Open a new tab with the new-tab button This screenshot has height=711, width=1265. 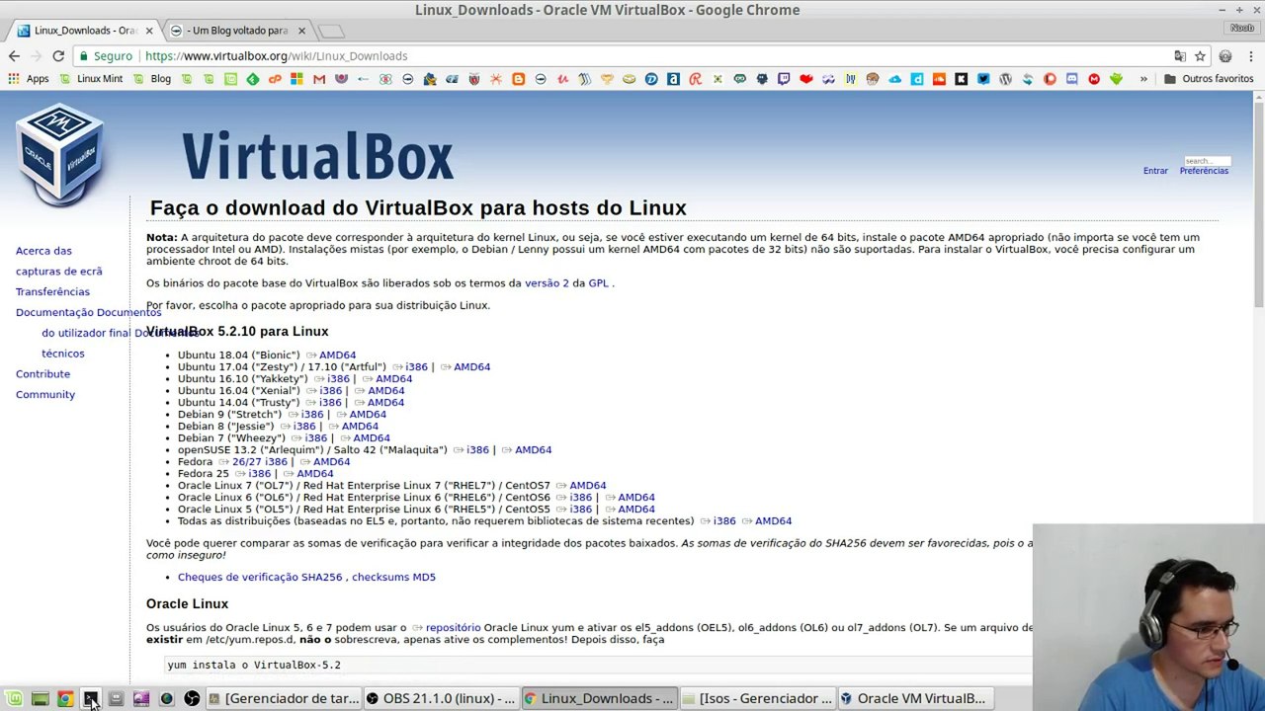click(332, 32)
